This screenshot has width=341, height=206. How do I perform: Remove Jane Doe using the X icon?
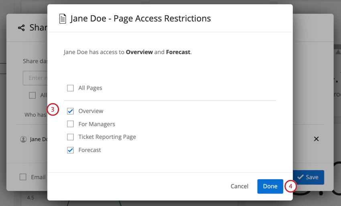point(316,139)
